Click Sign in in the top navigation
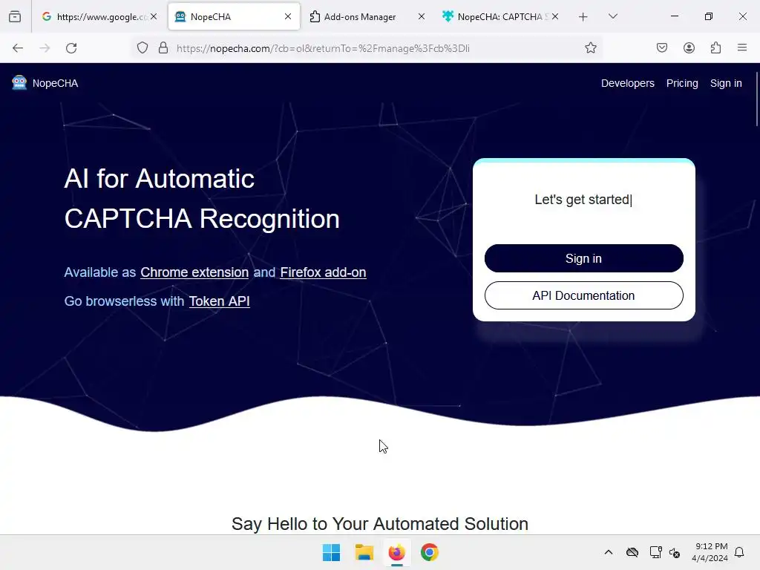The height and width of the screenshot is (570, 760). click(726, 83)
